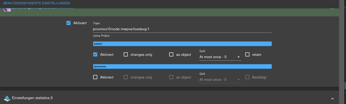Open the publish QoS dropdown
Image resolution: width=346 pixels, height=104 pixels.
tap(220, 57)
